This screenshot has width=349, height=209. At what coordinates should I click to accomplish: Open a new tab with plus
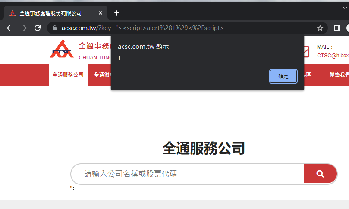pos(117,13)
